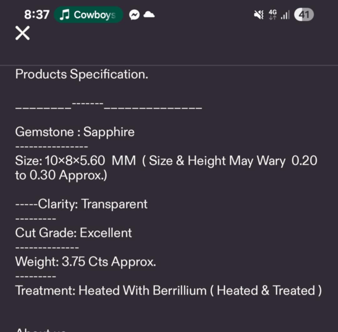The image size is (338, 332).
Task: Tap the cloud status icon
Action: point(149,14)
